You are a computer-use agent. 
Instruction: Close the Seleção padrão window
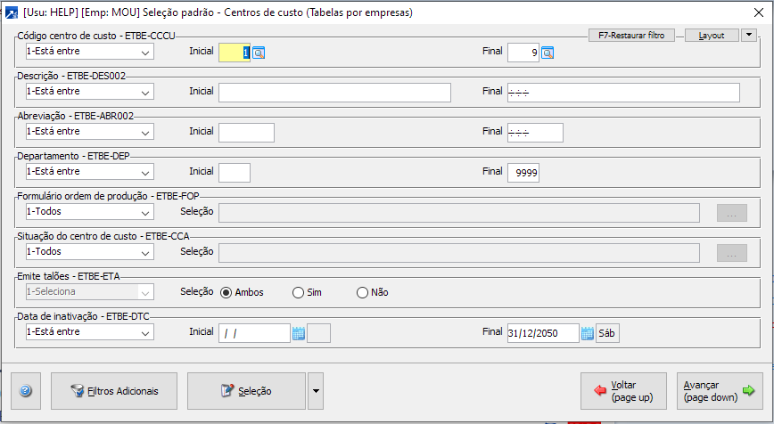(759, 12)
